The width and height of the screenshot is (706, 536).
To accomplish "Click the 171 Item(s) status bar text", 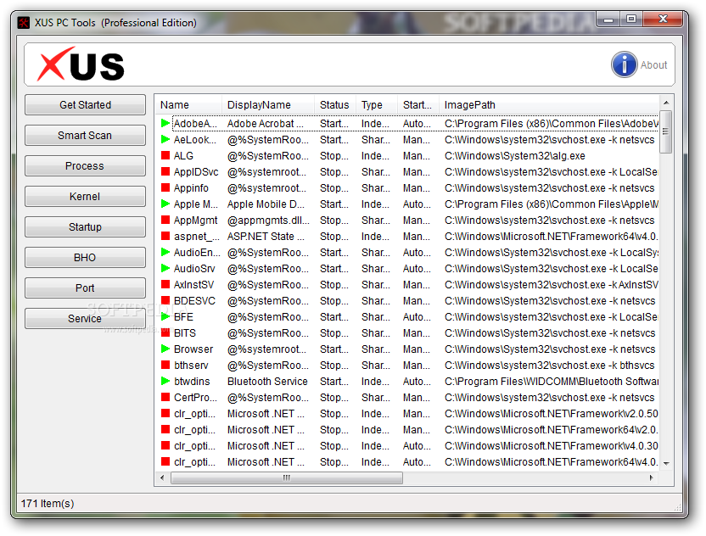I will click(x=48, y=503).
